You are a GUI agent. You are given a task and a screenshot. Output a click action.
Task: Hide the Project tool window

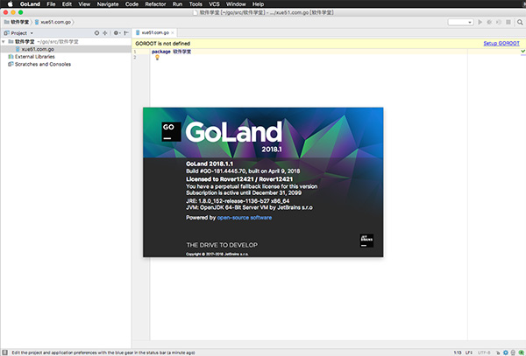(126, 32)
